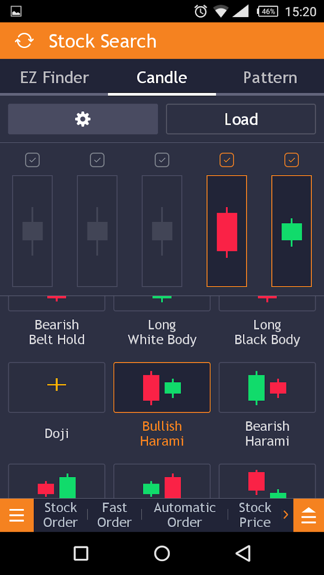
Task: Toggle the checkbox above the green candle
Action: tap(292, 160)
